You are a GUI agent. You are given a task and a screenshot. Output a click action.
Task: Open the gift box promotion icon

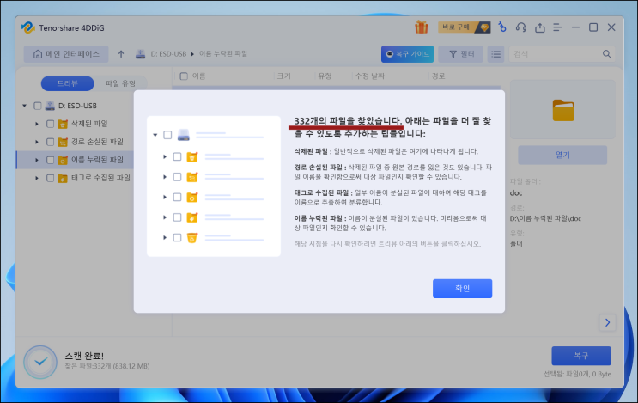(421, 27)
